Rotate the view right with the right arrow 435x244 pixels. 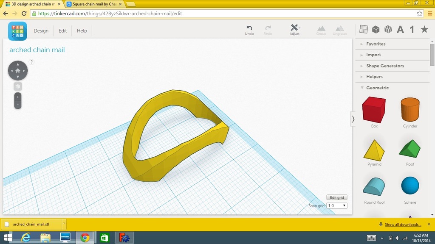tap(24, 71)
